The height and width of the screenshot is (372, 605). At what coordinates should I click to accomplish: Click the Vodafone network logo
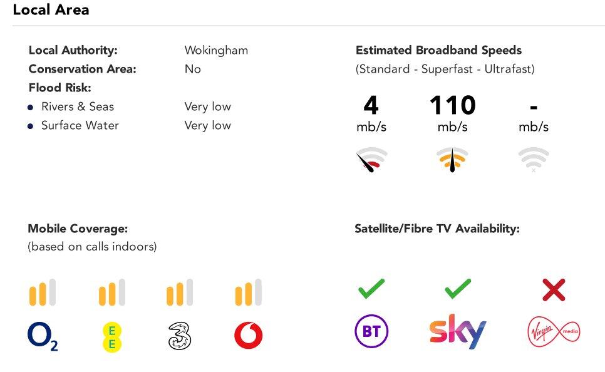point(248,336)
